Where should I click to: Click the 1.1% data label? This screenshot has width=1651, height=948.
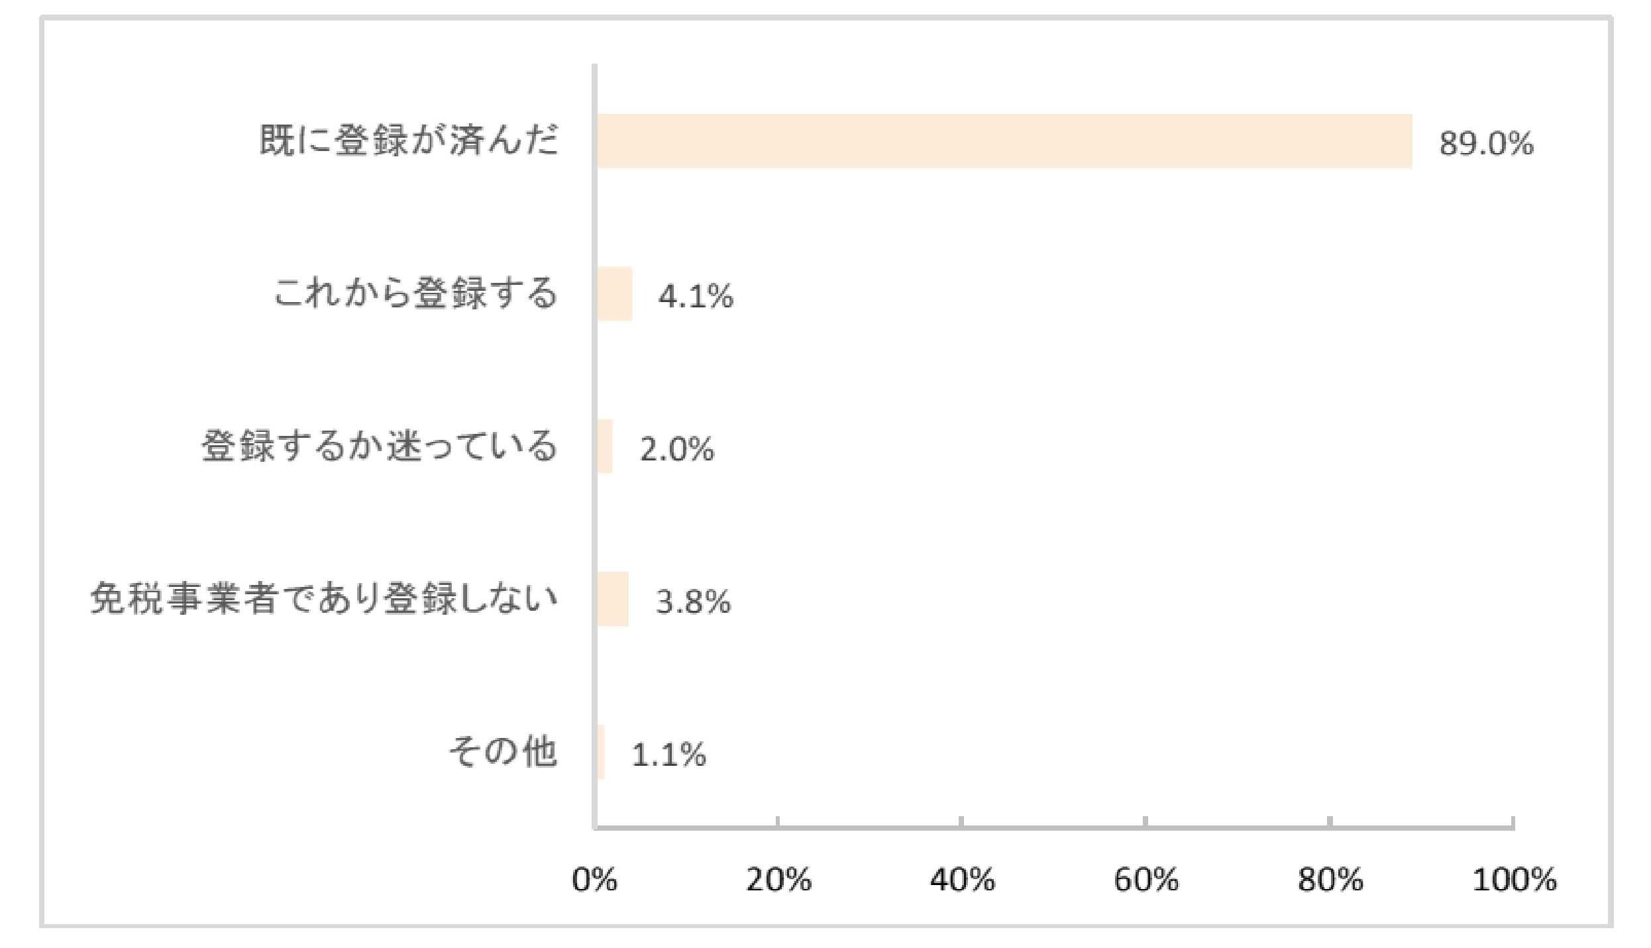668,755
